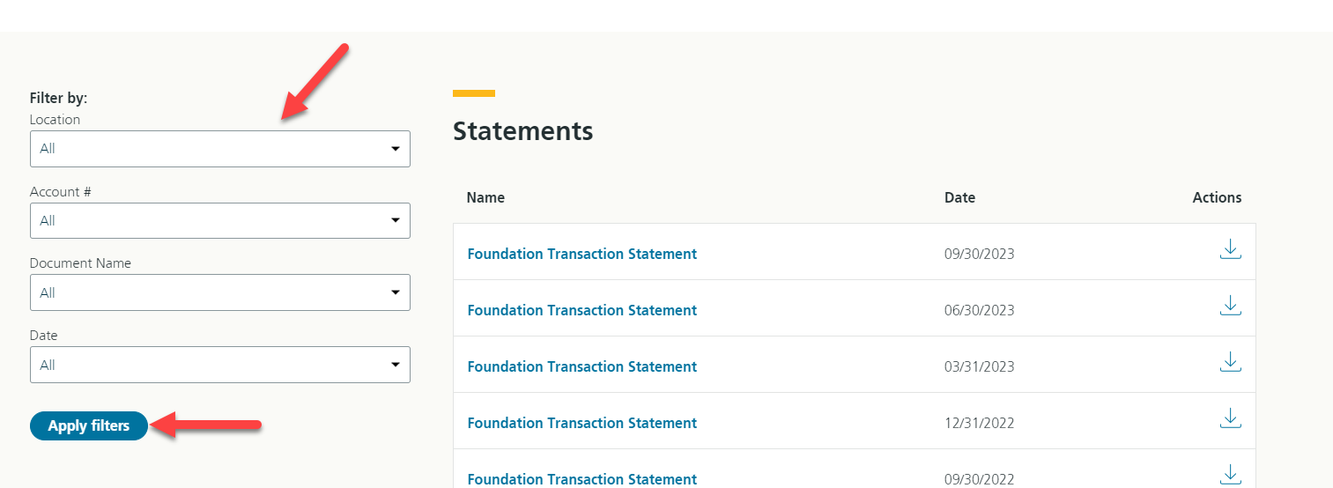This screenshot has height=488, width=1333.
Task: Download the 09/30/2023 statement
Action: (x=1231, y=250)
